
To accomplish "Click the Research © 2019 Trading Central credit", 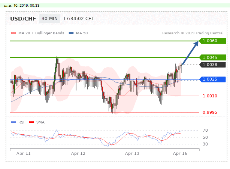I will click(193, 33).
